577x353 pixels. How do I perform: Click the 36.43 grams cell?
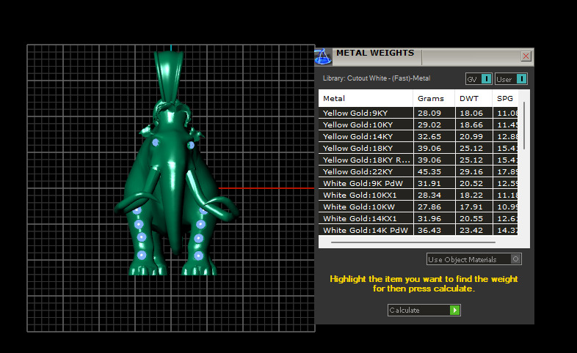click(x=435, y=230)
